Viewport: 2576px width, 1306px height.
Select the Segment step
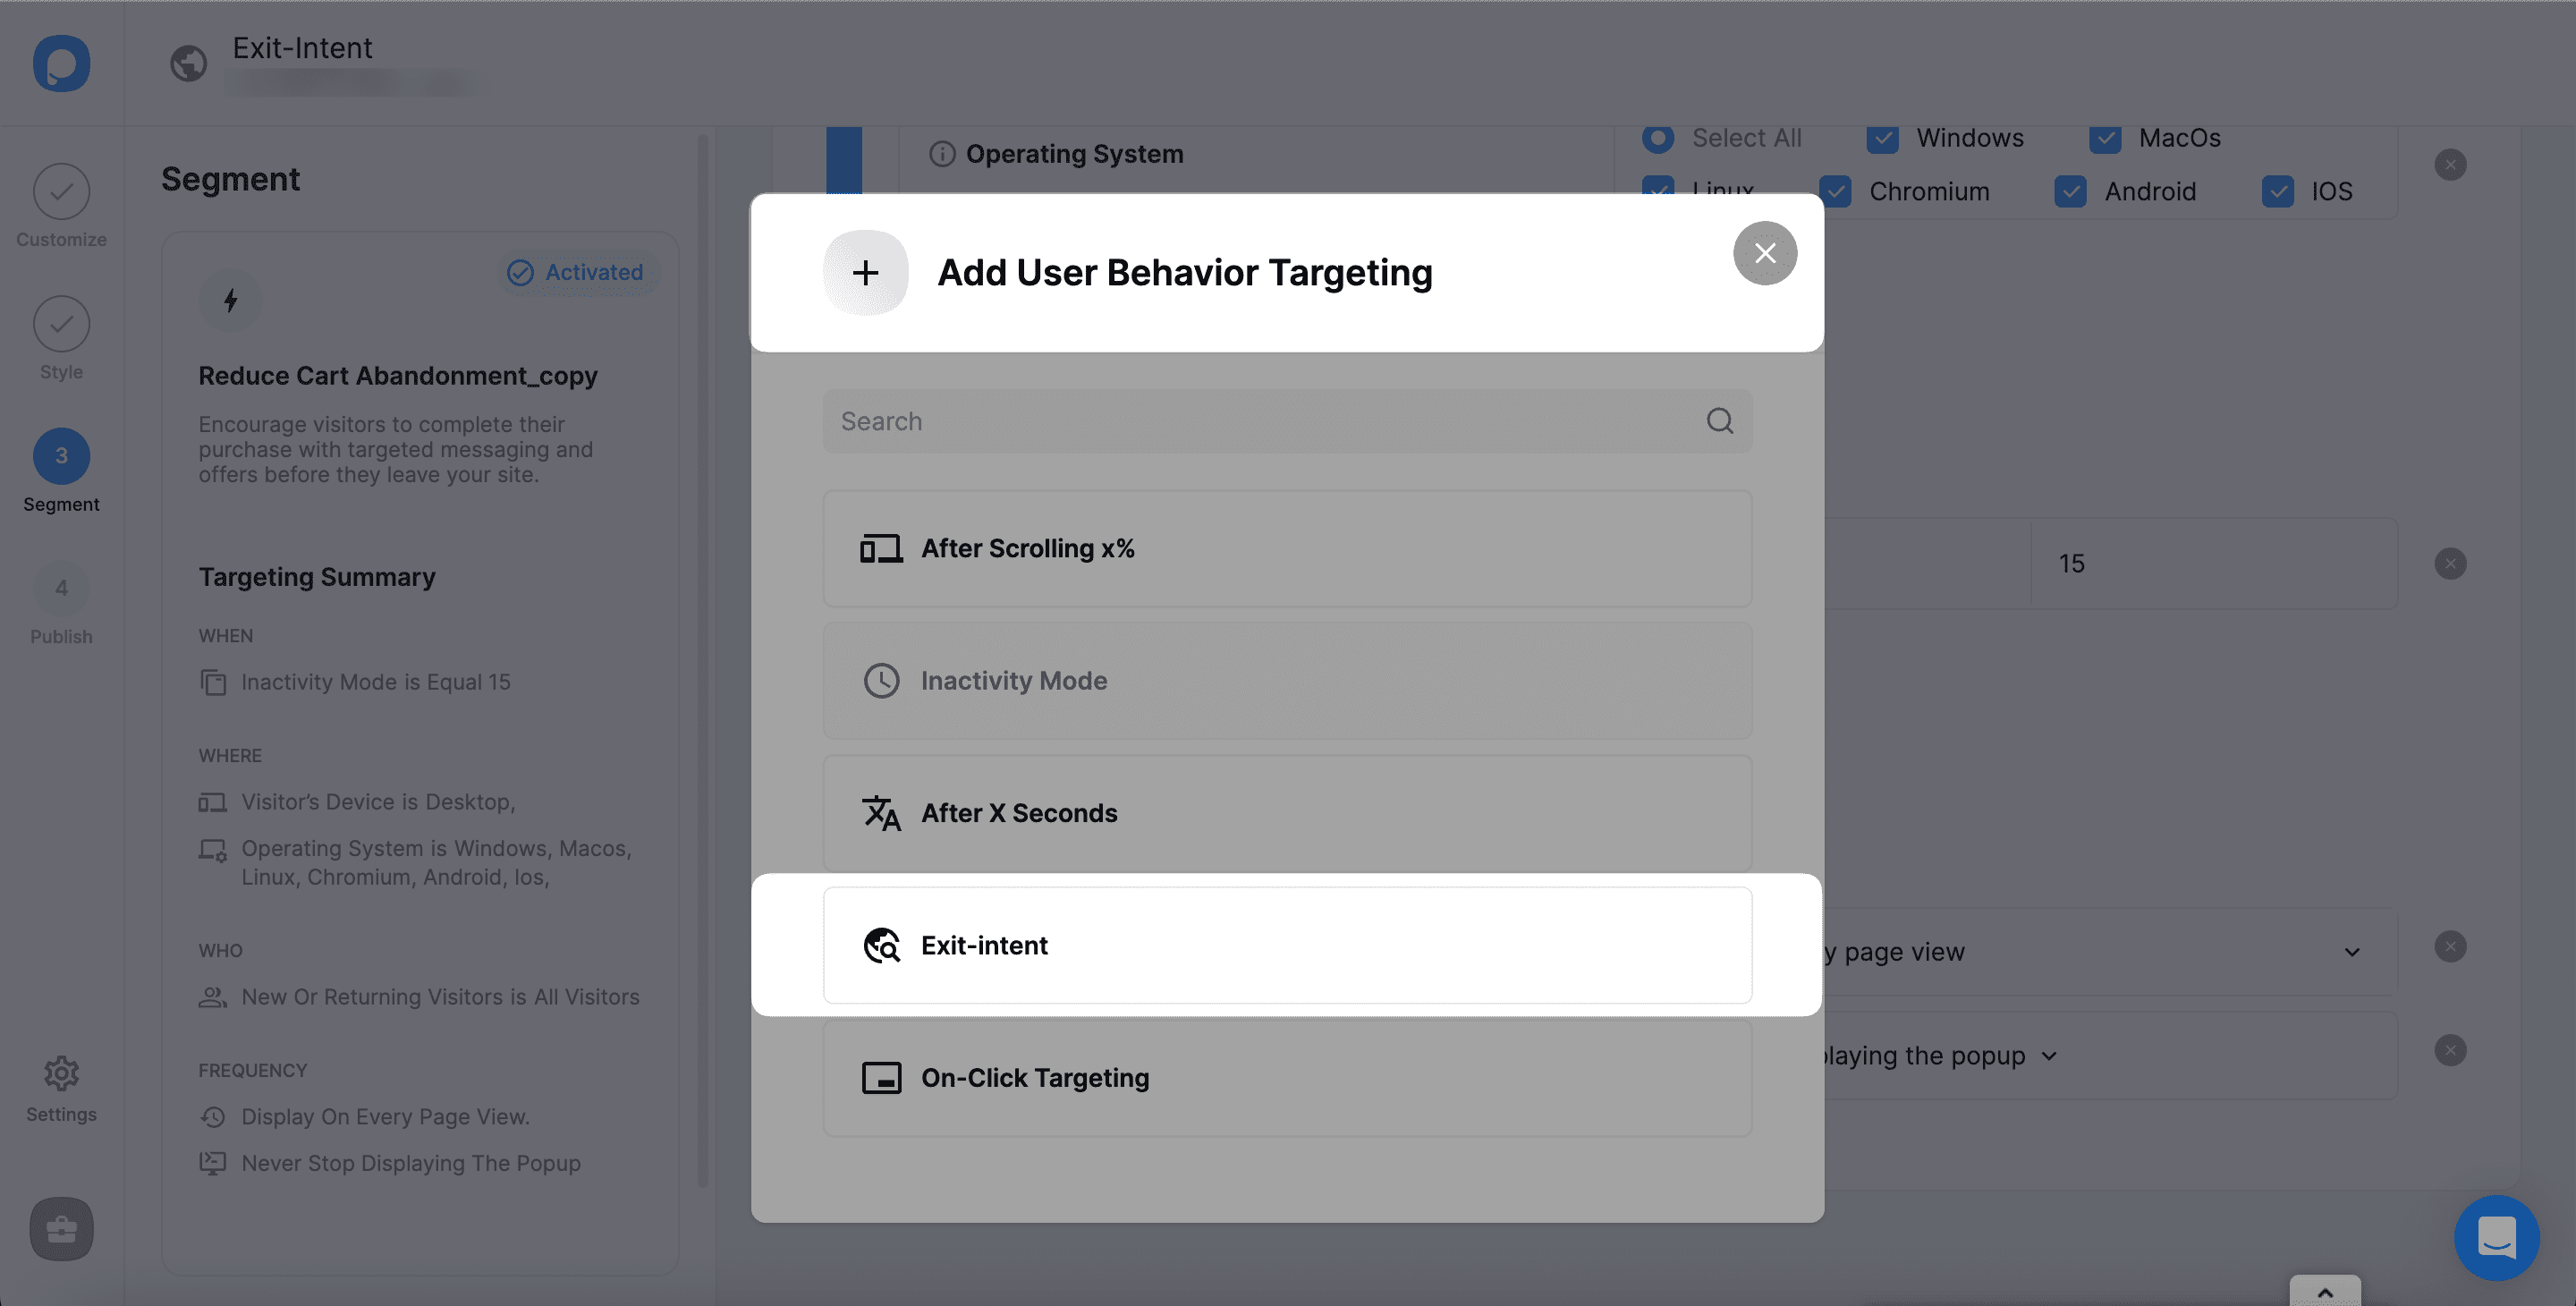click(x=61, y=471)
